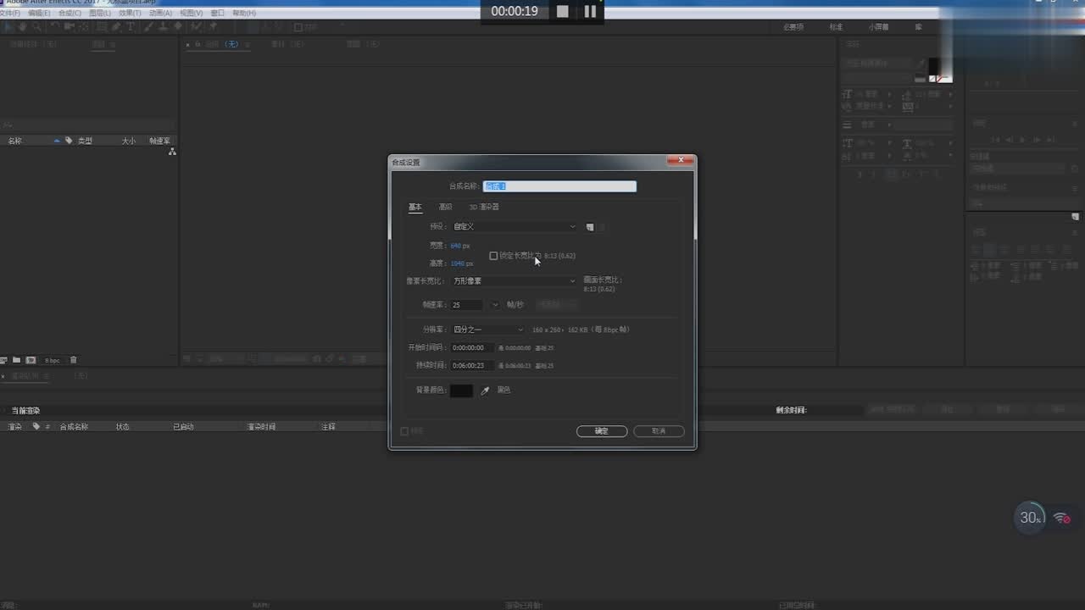Viewport: 1085px width, 610px height.
Task: Select the Hand tool in the toolbar
Action: click(23, 27)
